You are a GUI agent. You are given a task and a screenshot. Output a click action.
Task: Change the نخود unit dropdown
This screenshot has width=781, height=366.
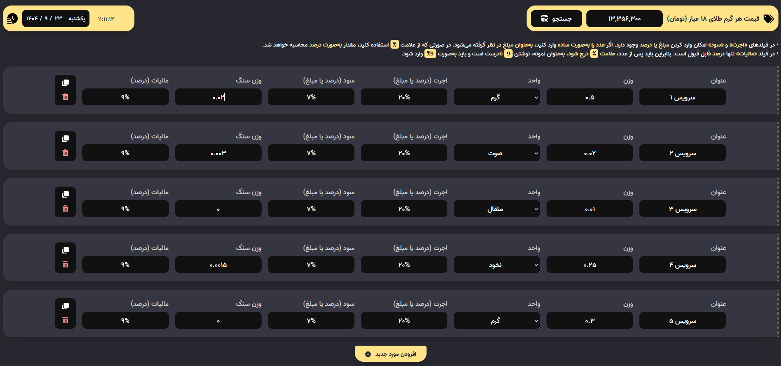[x=496, y=265]
